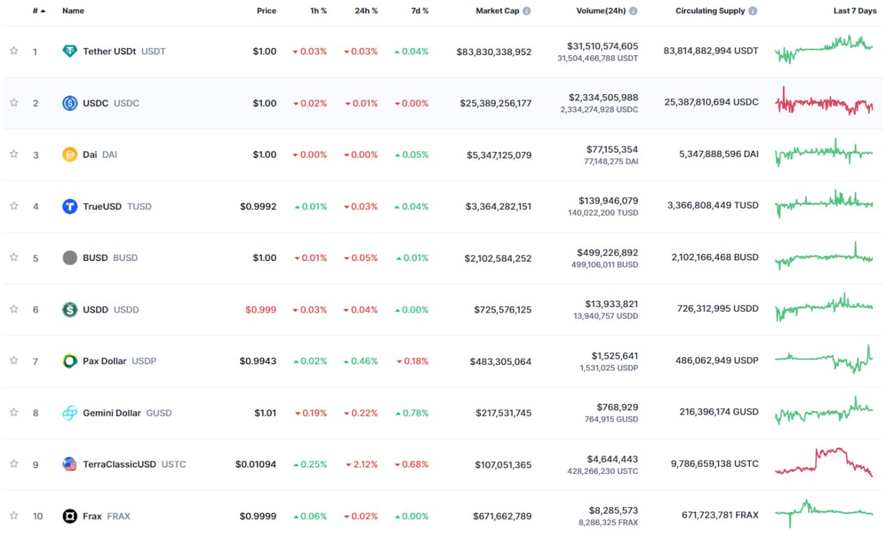Click the Circulating Supply info icon
Screen dimensions: 894x538
(752, 11)
